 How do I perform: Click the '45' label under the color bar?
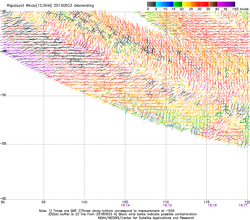click(x=225, y=9)
